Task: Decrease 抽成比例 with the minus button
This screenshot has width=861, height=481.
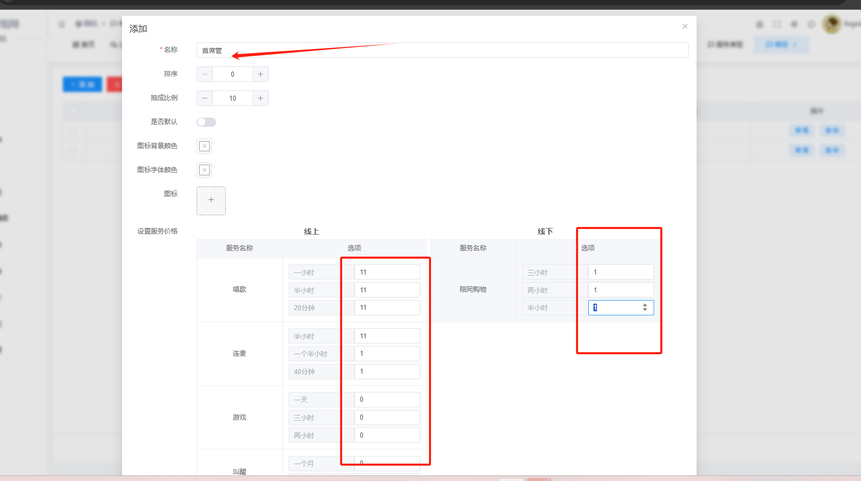Action: pyautogui.click(x=204, y=98)
